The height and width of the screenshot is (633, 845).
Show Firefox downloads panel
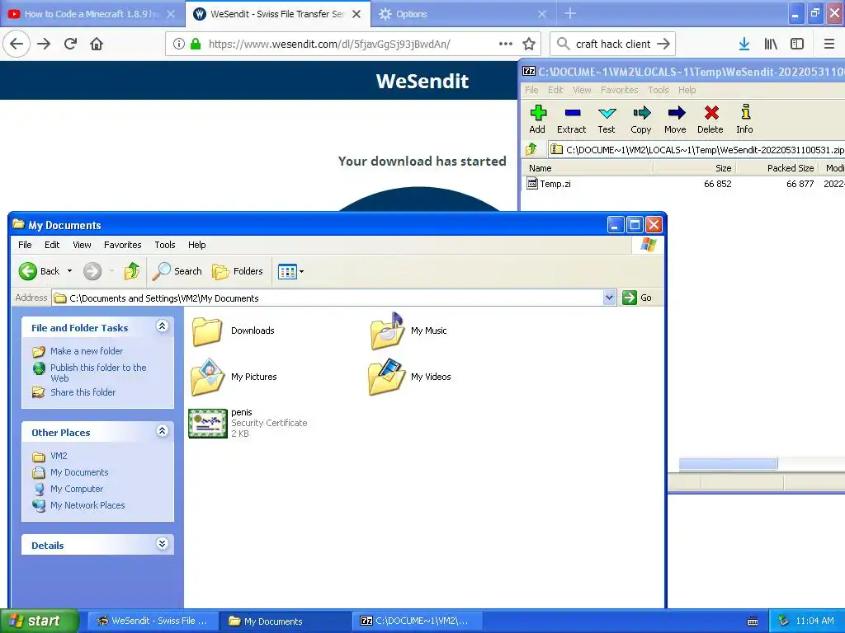coord(744,44)
